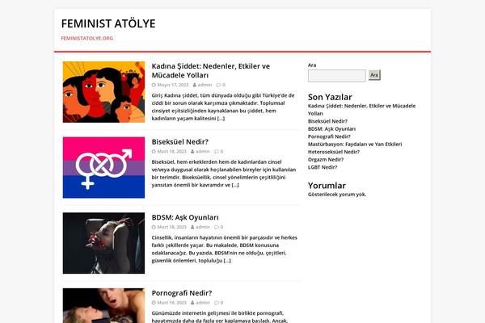Click the author icon on BDSM post

pyautogui.click(x=192, y=227)
